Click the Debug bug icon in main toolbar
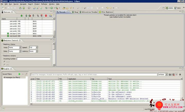Screen dimensions: 185x112 click(x=46, y=8)
